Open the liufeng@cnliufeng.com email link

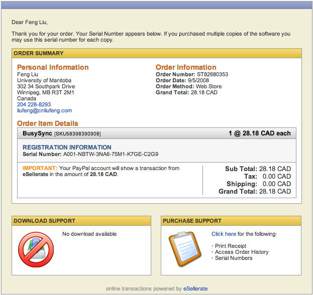click(x=45, y=110)
